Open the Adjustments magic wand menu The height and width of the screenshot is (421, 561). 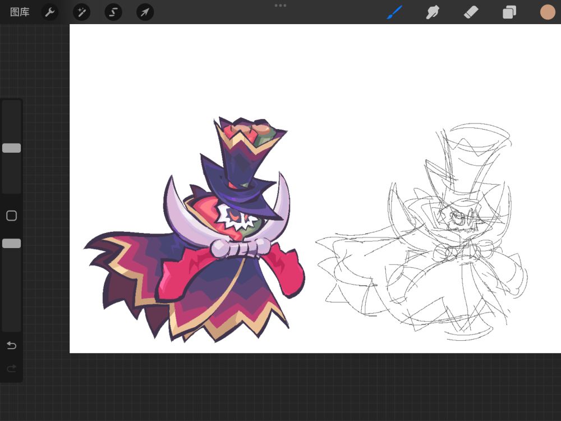pyautogui.click(x=81, y=12)
